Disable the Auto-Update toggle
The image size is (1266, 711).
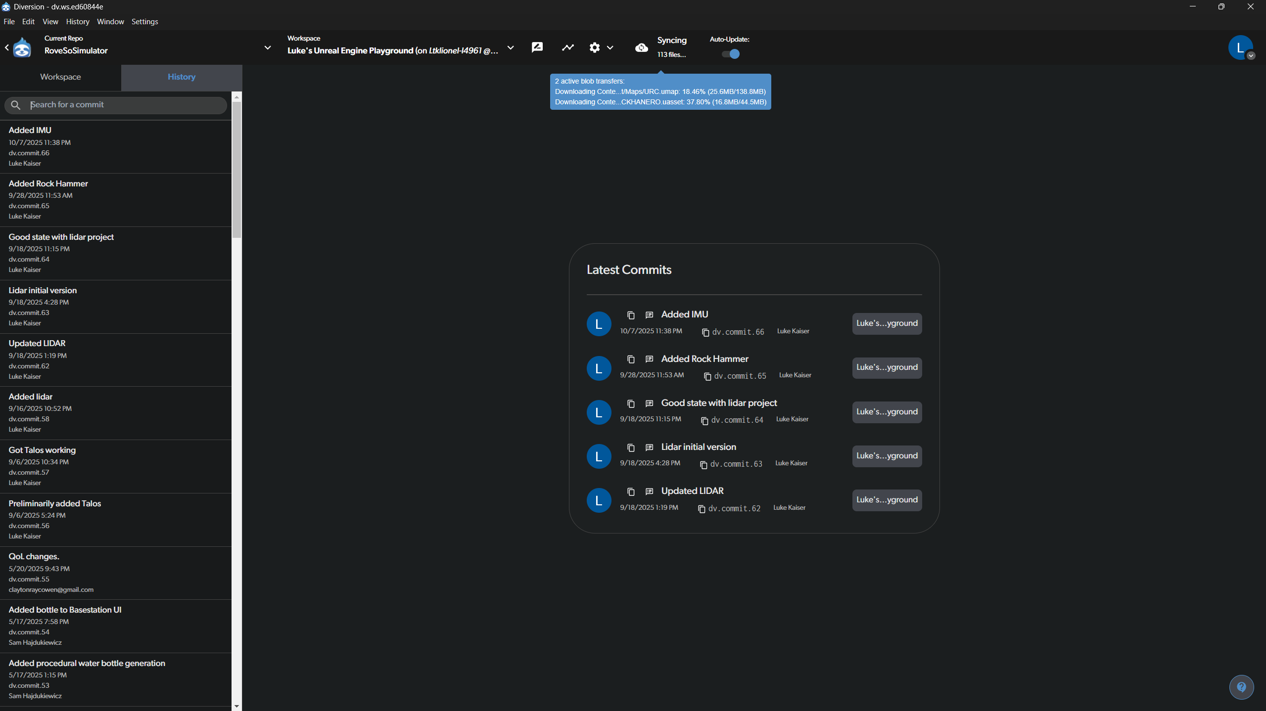tap(731, 54)
